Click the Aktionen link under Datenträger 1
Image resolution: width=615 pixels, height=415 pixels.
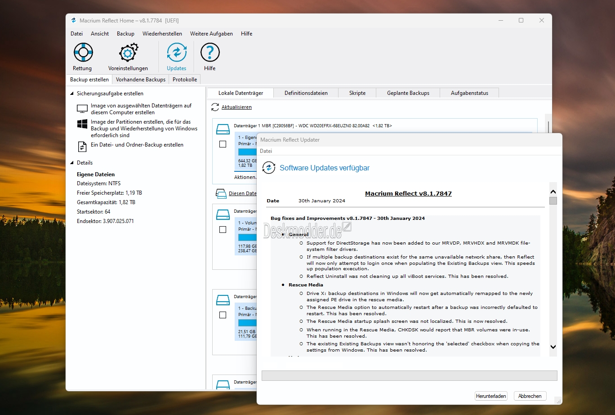[245, 177]
